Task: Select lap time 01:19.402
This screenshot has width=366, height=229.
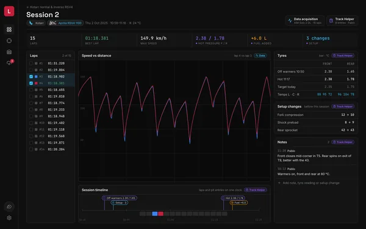Action: 56,123
